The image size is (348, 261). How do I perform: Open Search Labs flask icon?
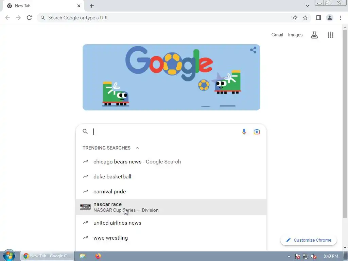(x=314, y=35)
